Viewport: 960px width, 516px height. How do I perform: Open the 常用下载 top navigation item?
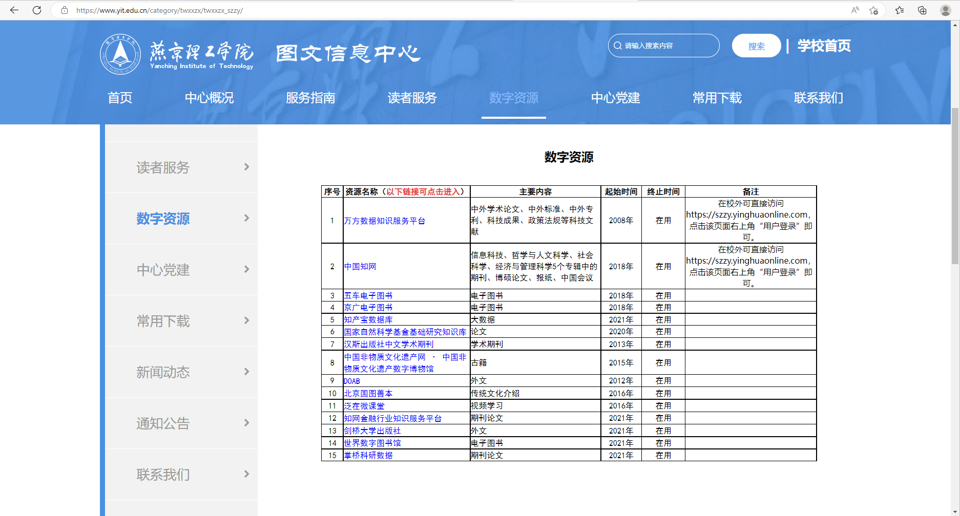pos(717,98)
